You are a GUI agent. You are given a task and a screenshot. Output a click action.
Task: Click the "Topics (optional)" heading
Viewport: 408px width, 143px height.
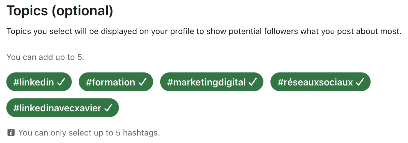click(60, 11)
